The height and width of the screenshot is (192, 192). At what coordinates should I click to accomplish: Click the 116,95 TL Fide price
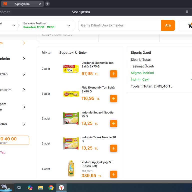[x=90, y=98]
